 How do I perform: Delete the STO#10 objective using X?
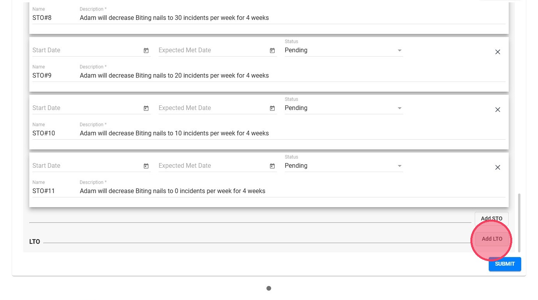pyautogui.click(x=497, y=110)
